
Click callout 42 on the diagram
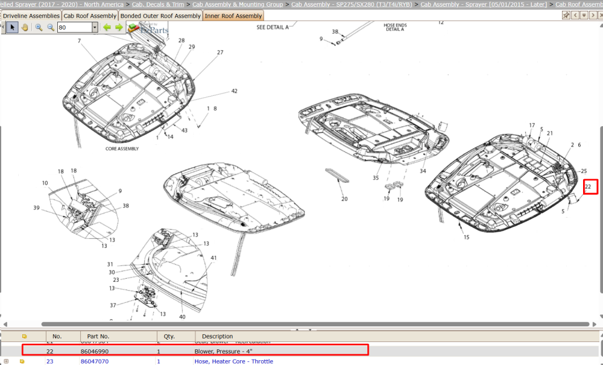[x=234, y=91]
